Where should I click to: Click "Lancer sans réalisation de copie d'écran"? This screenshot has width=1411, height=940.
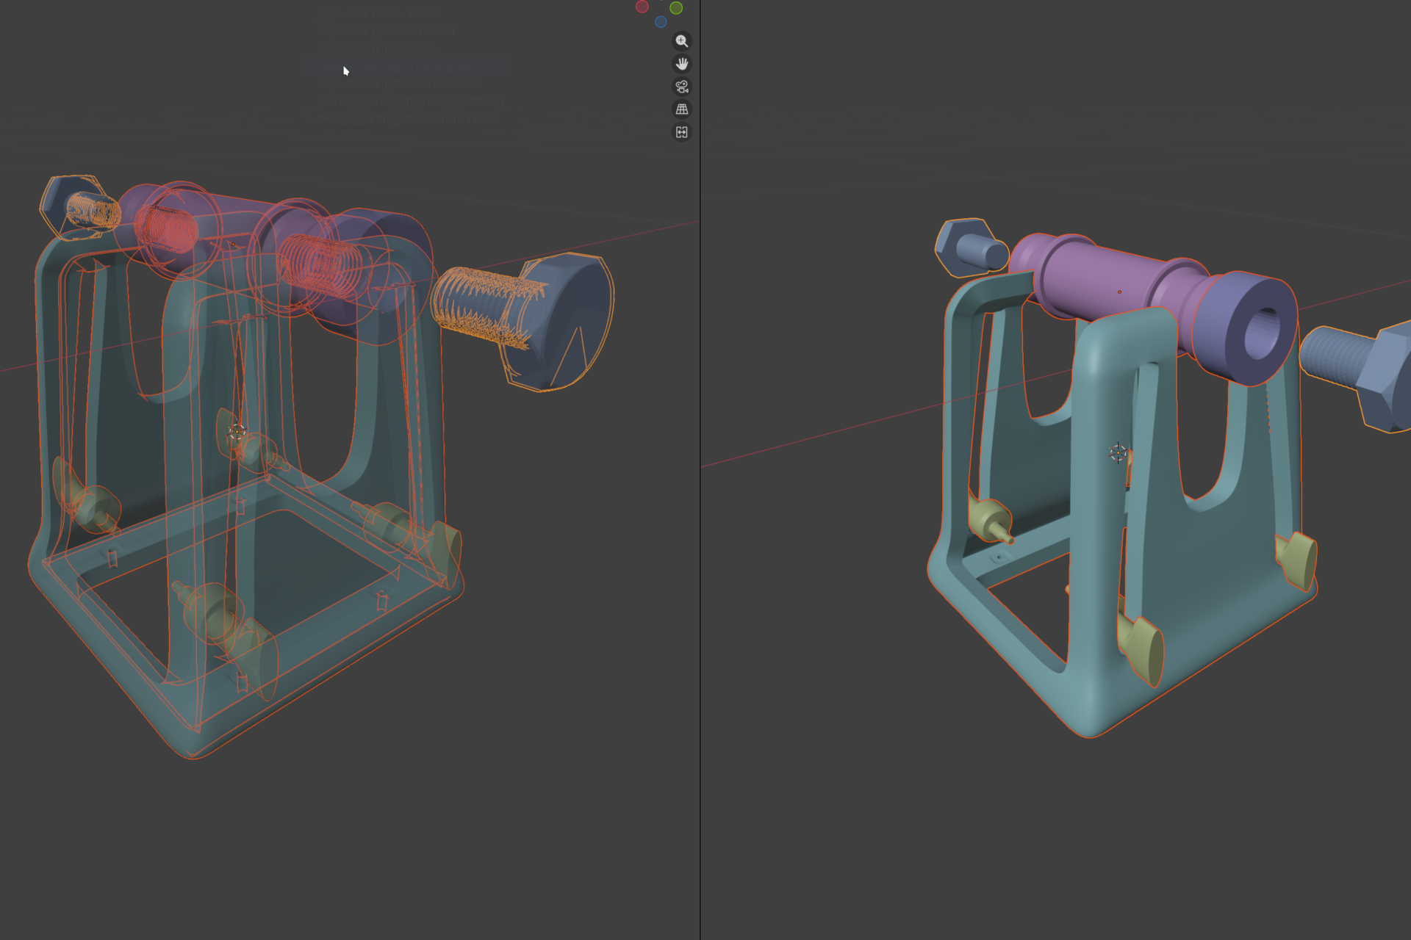(x=410, y=101)
